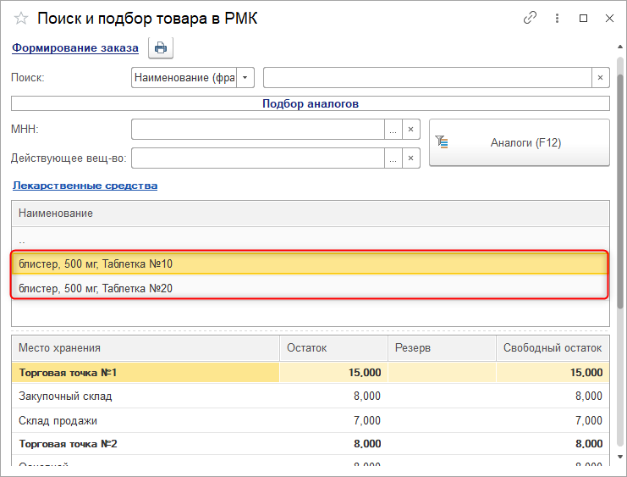Clear the МНН field with X
This screenshot has width=627, height=477.
click(x=410, y=130)
